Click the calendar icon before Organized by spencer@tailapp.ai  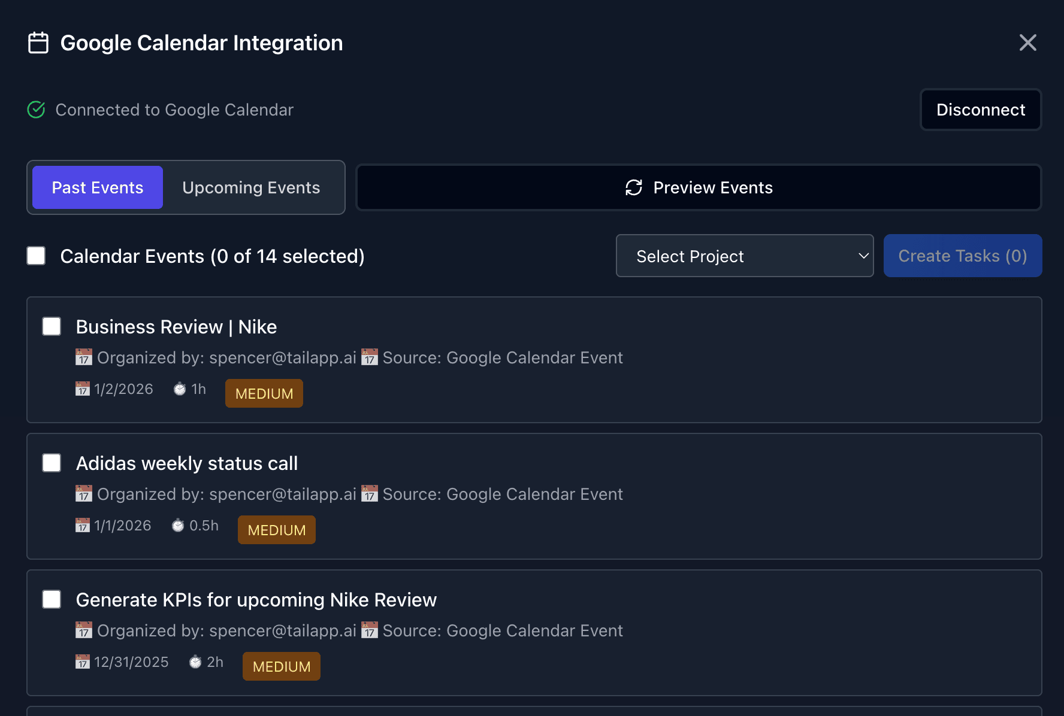[84, 357]
